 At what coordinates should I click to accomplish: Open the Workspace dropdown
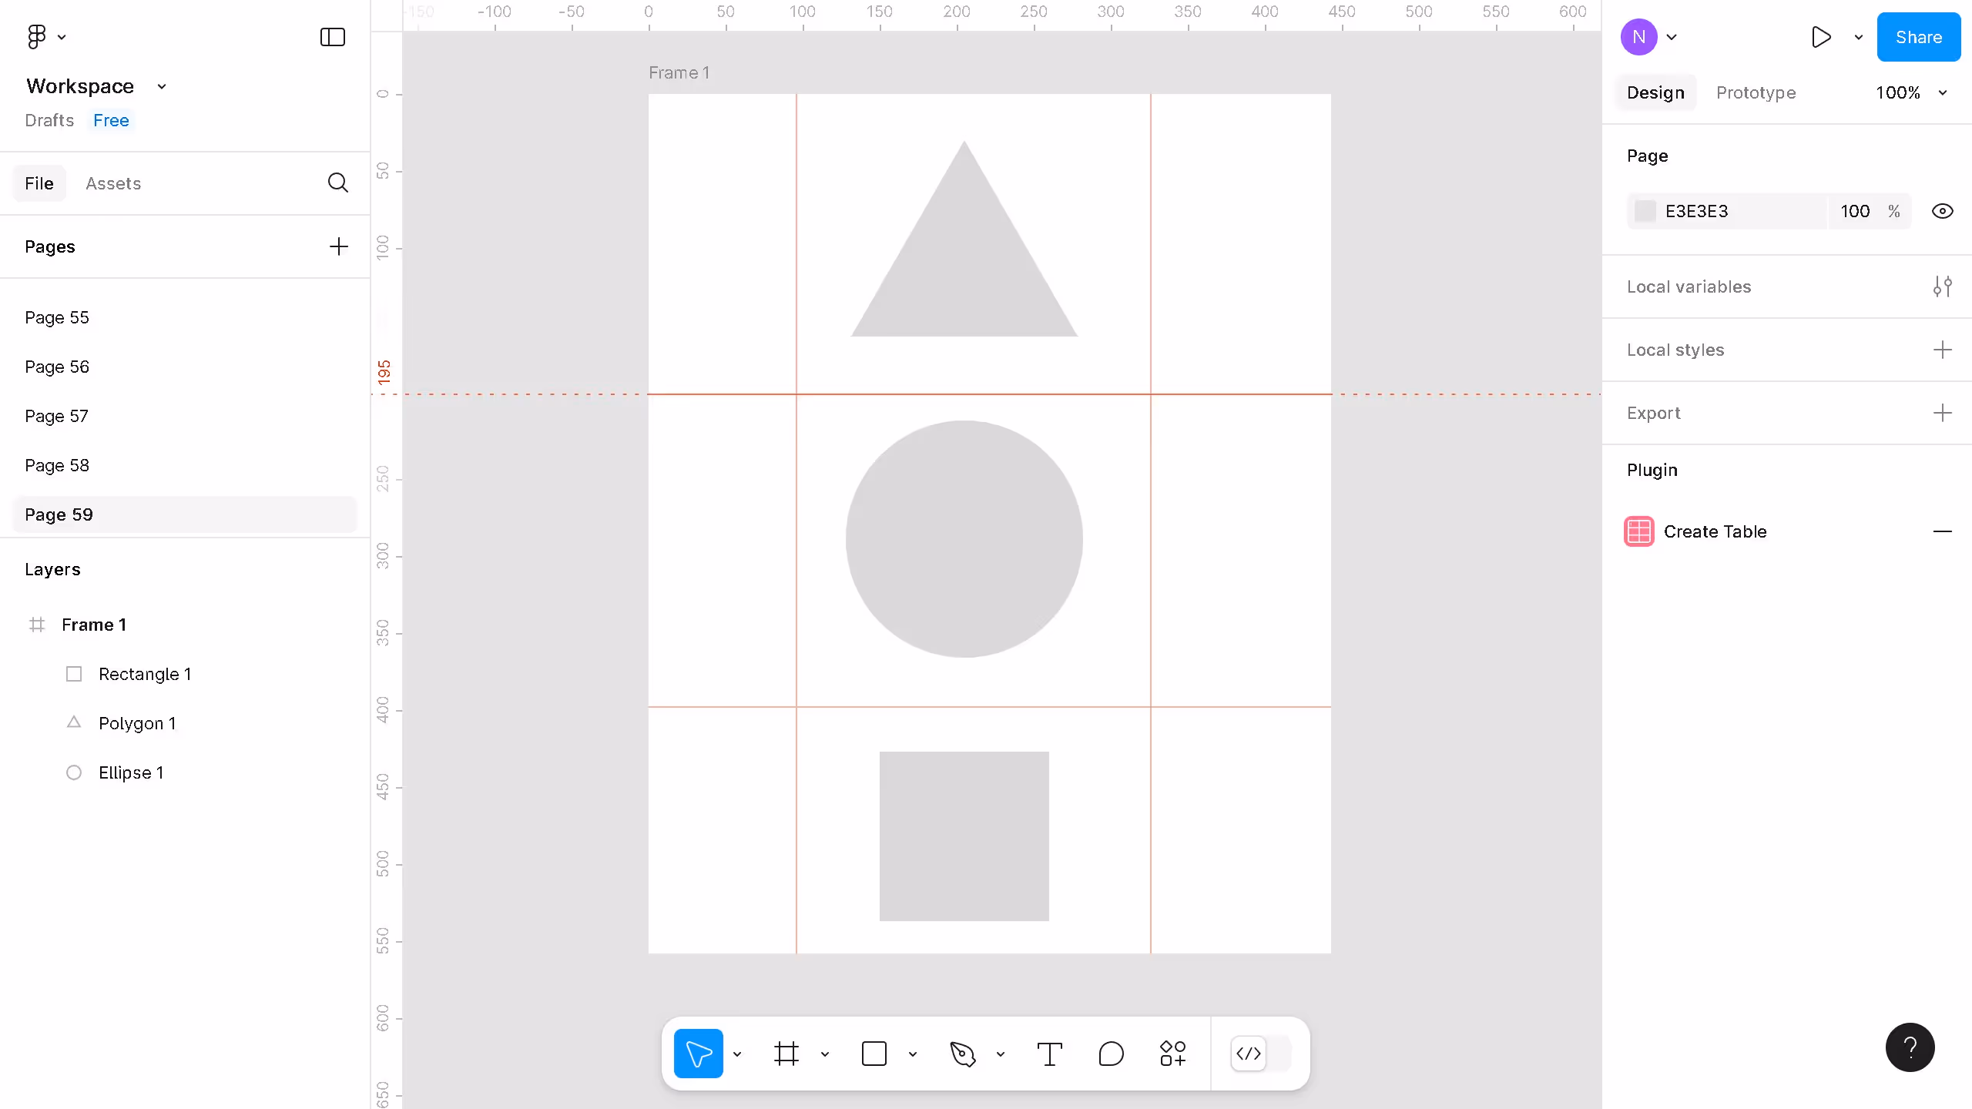click(x=161, y=86)
